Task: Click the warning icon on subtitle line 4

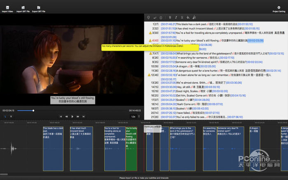Action: (150, 41)
